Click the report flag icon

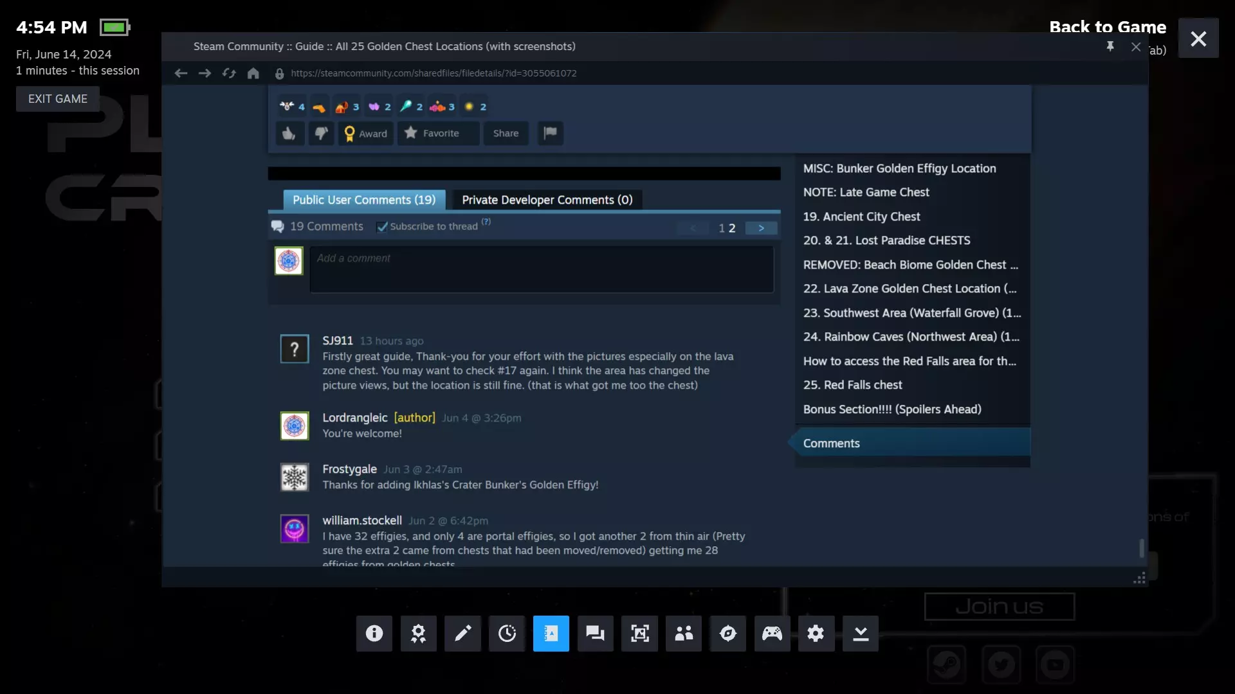click(550, 133)
